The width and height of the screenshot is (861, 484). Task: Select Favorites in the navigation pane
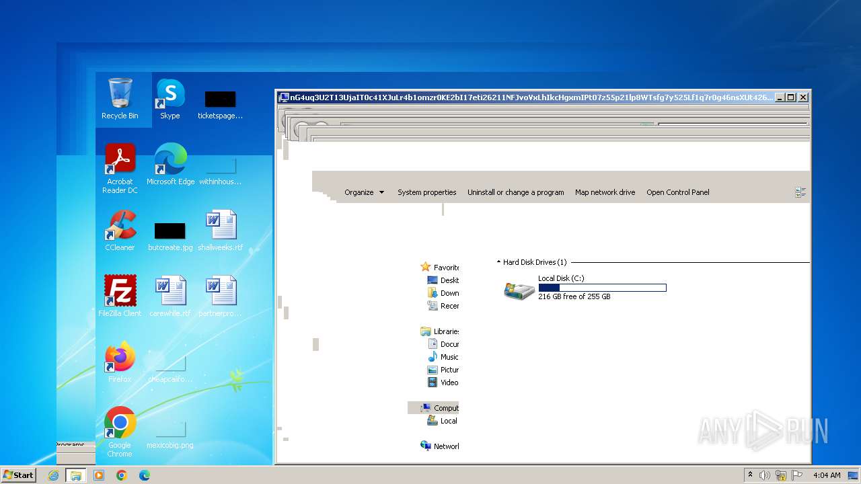click(439, 268)
